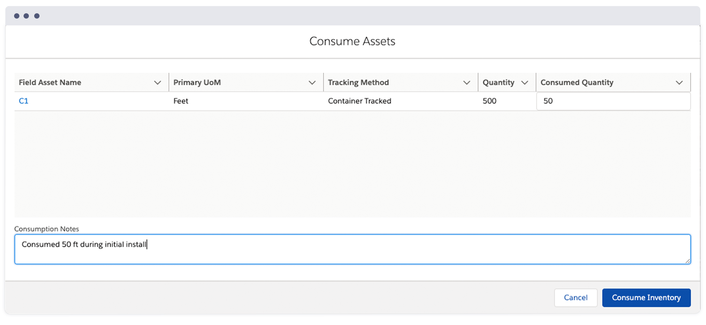Open the Quantity column menu chevron
Viewport: 706px width, 325px height.
point(524,83)
